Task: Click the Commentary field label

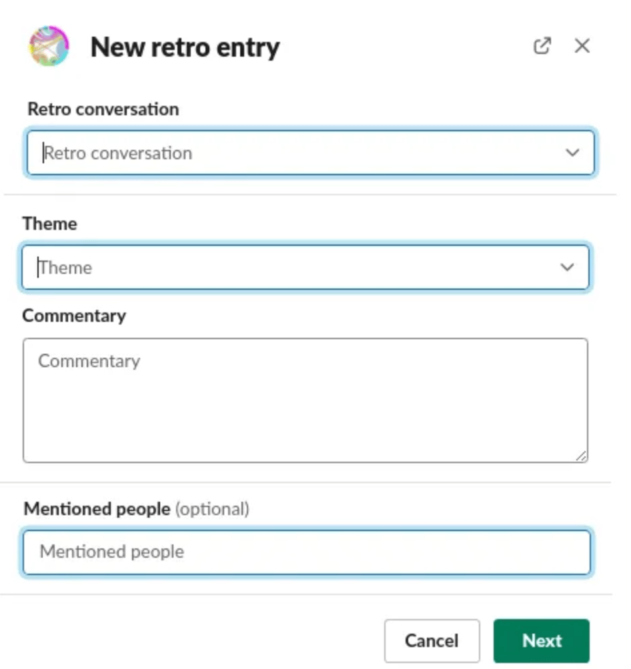Action: [74, 316]
